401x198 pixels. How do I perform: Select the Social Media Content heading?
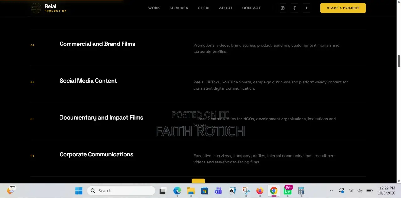point(88,81)
